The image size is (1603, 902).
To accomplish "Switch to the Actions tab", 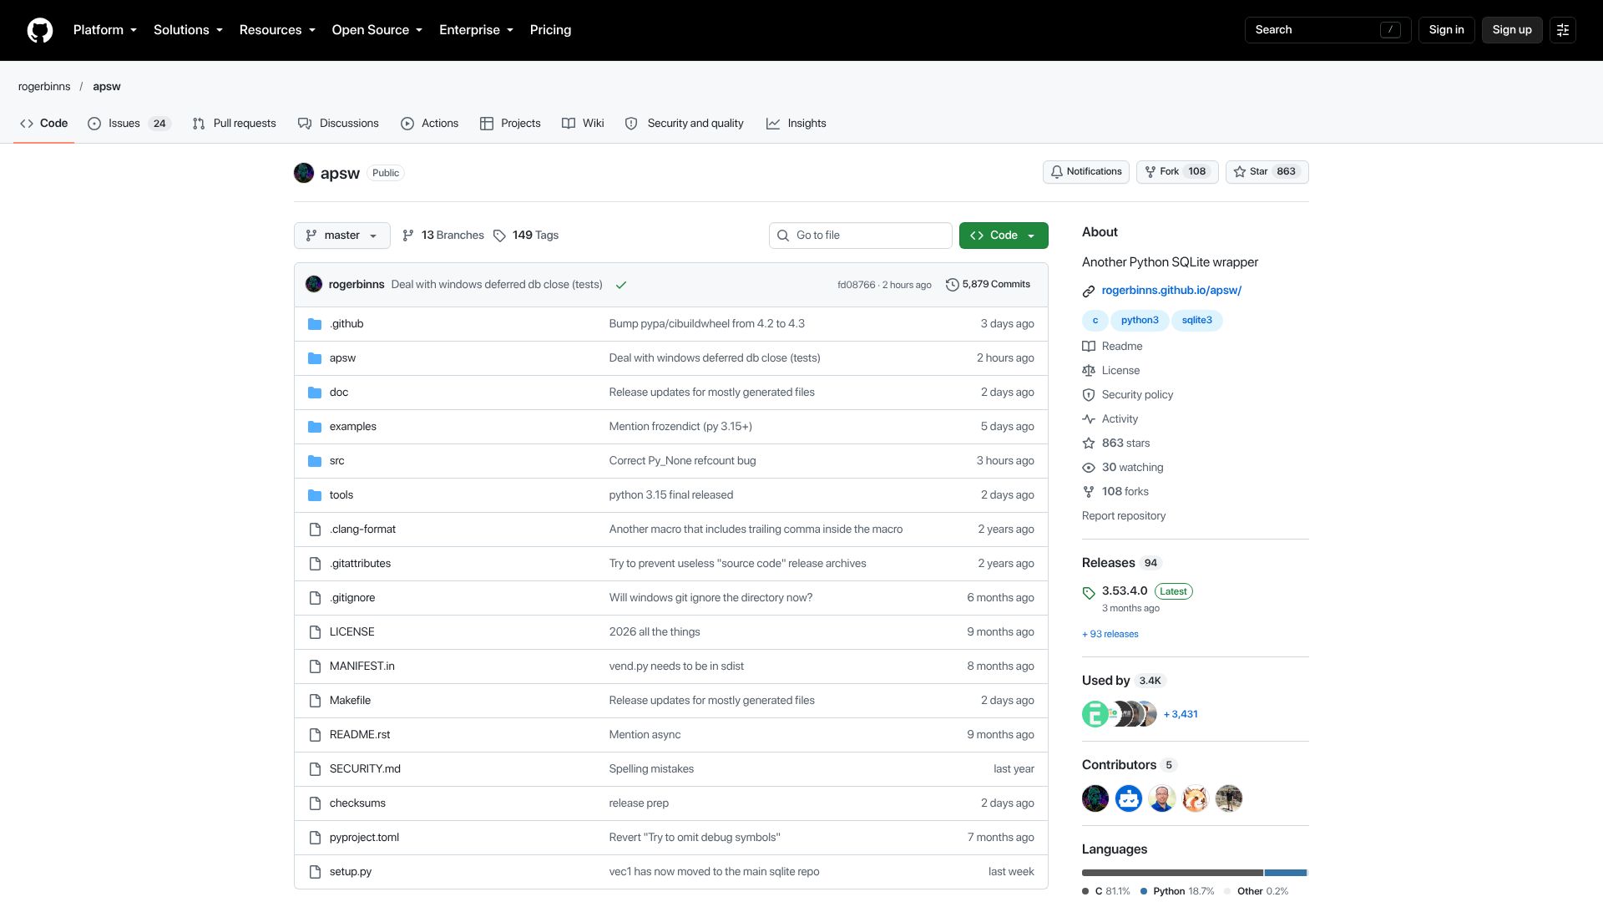I will [430, 124].
